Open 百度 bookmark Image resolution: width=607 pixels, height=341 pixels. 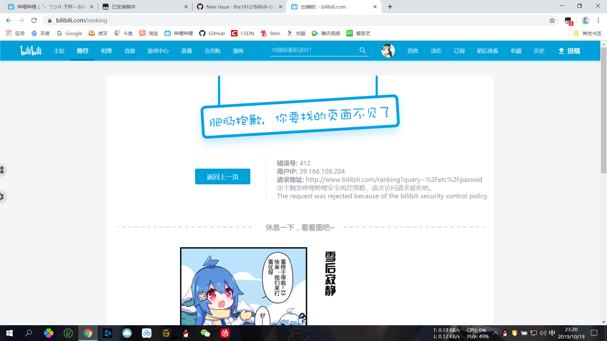pyautogui.click(x=40, y=33)
